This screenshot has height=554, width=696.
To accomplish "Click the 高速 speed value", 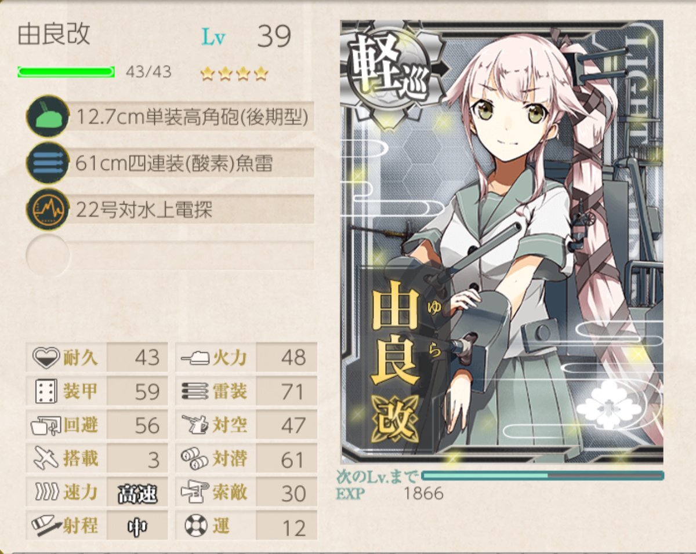I will [137, 494].
